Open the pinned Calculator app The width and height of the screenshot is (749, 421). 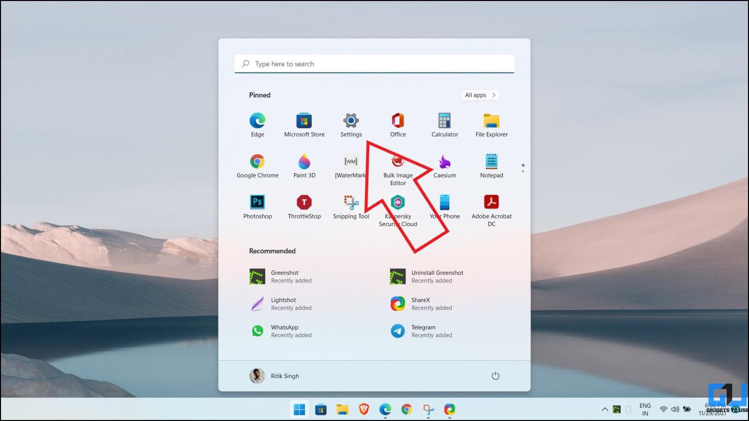click(x=444, y=125)
